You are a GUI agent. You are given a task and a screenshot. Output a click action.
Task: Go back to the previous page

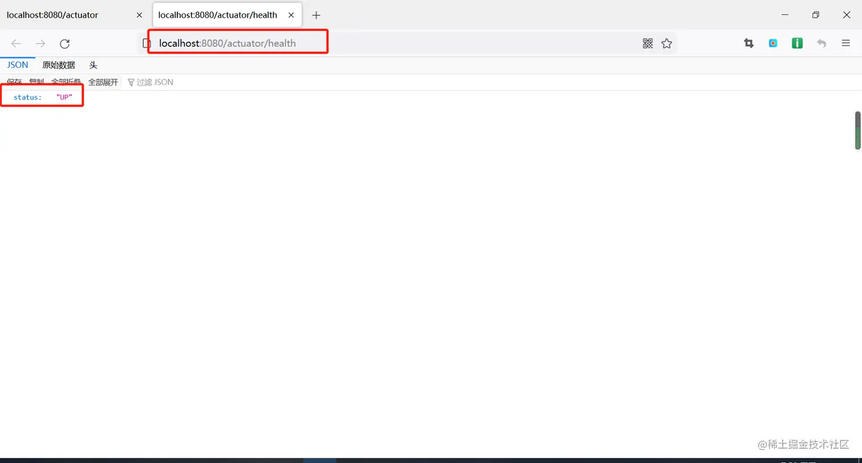[16, 43]
